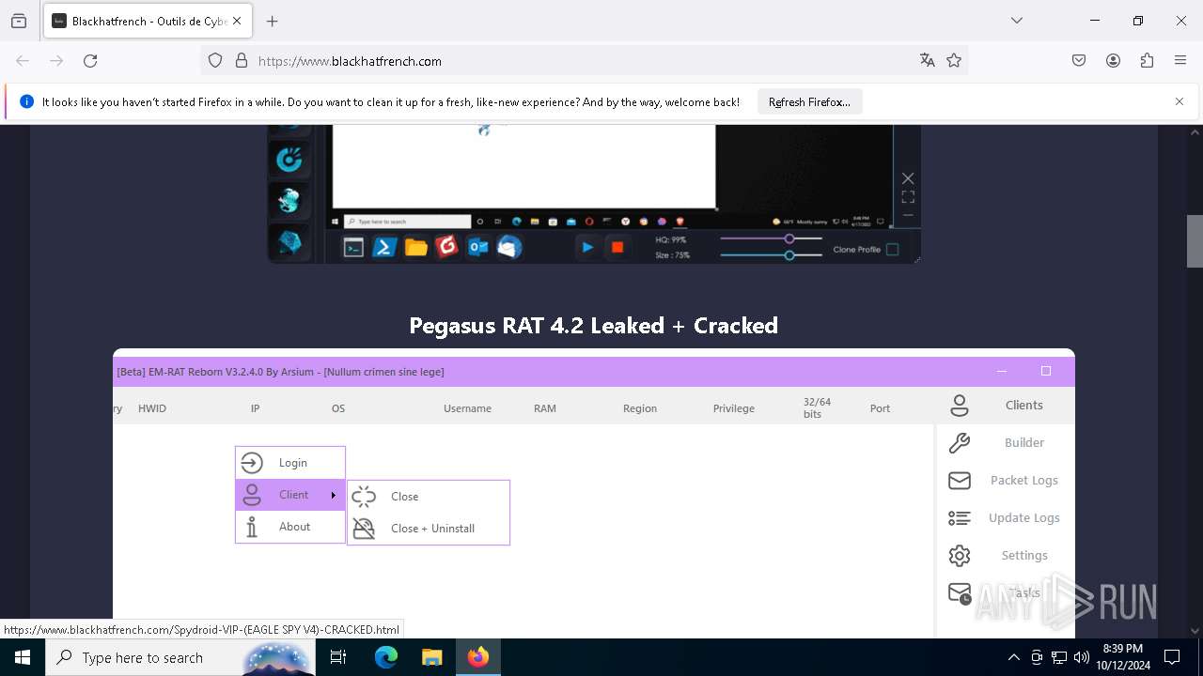Open a new tab with plus button
1203x676 pixels.
coord(273,21)
